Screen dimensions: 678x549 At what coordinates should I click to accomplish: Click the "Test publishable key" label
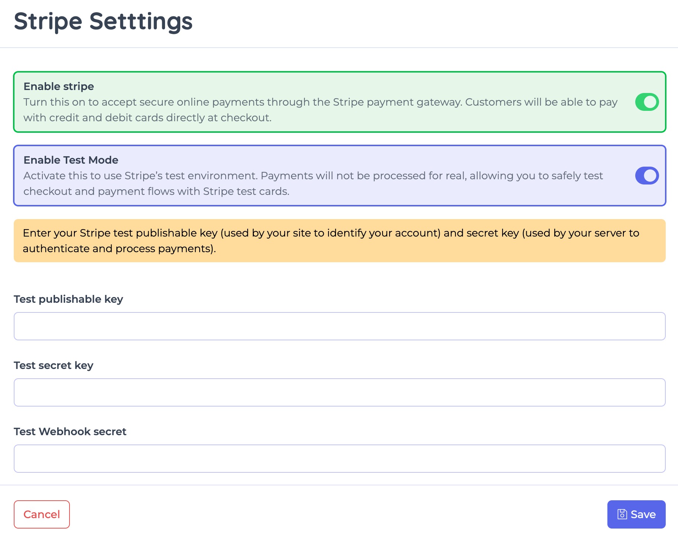(x=68, y=299)
